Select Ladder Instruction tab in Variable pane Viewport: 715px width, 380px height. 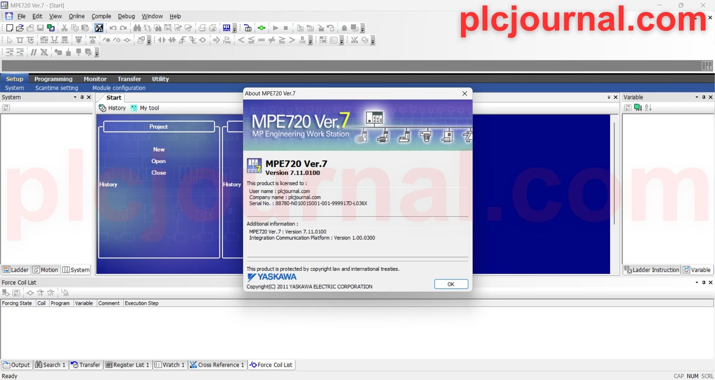(x=652, y=270)
